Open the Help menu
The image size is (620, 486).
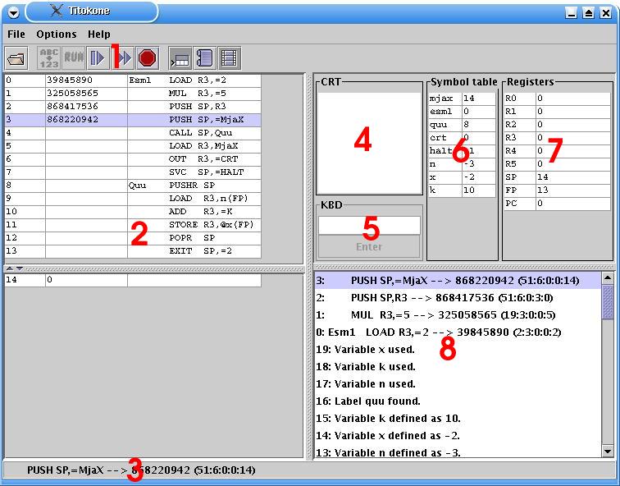pyautogui.click(x=99, y=34)
